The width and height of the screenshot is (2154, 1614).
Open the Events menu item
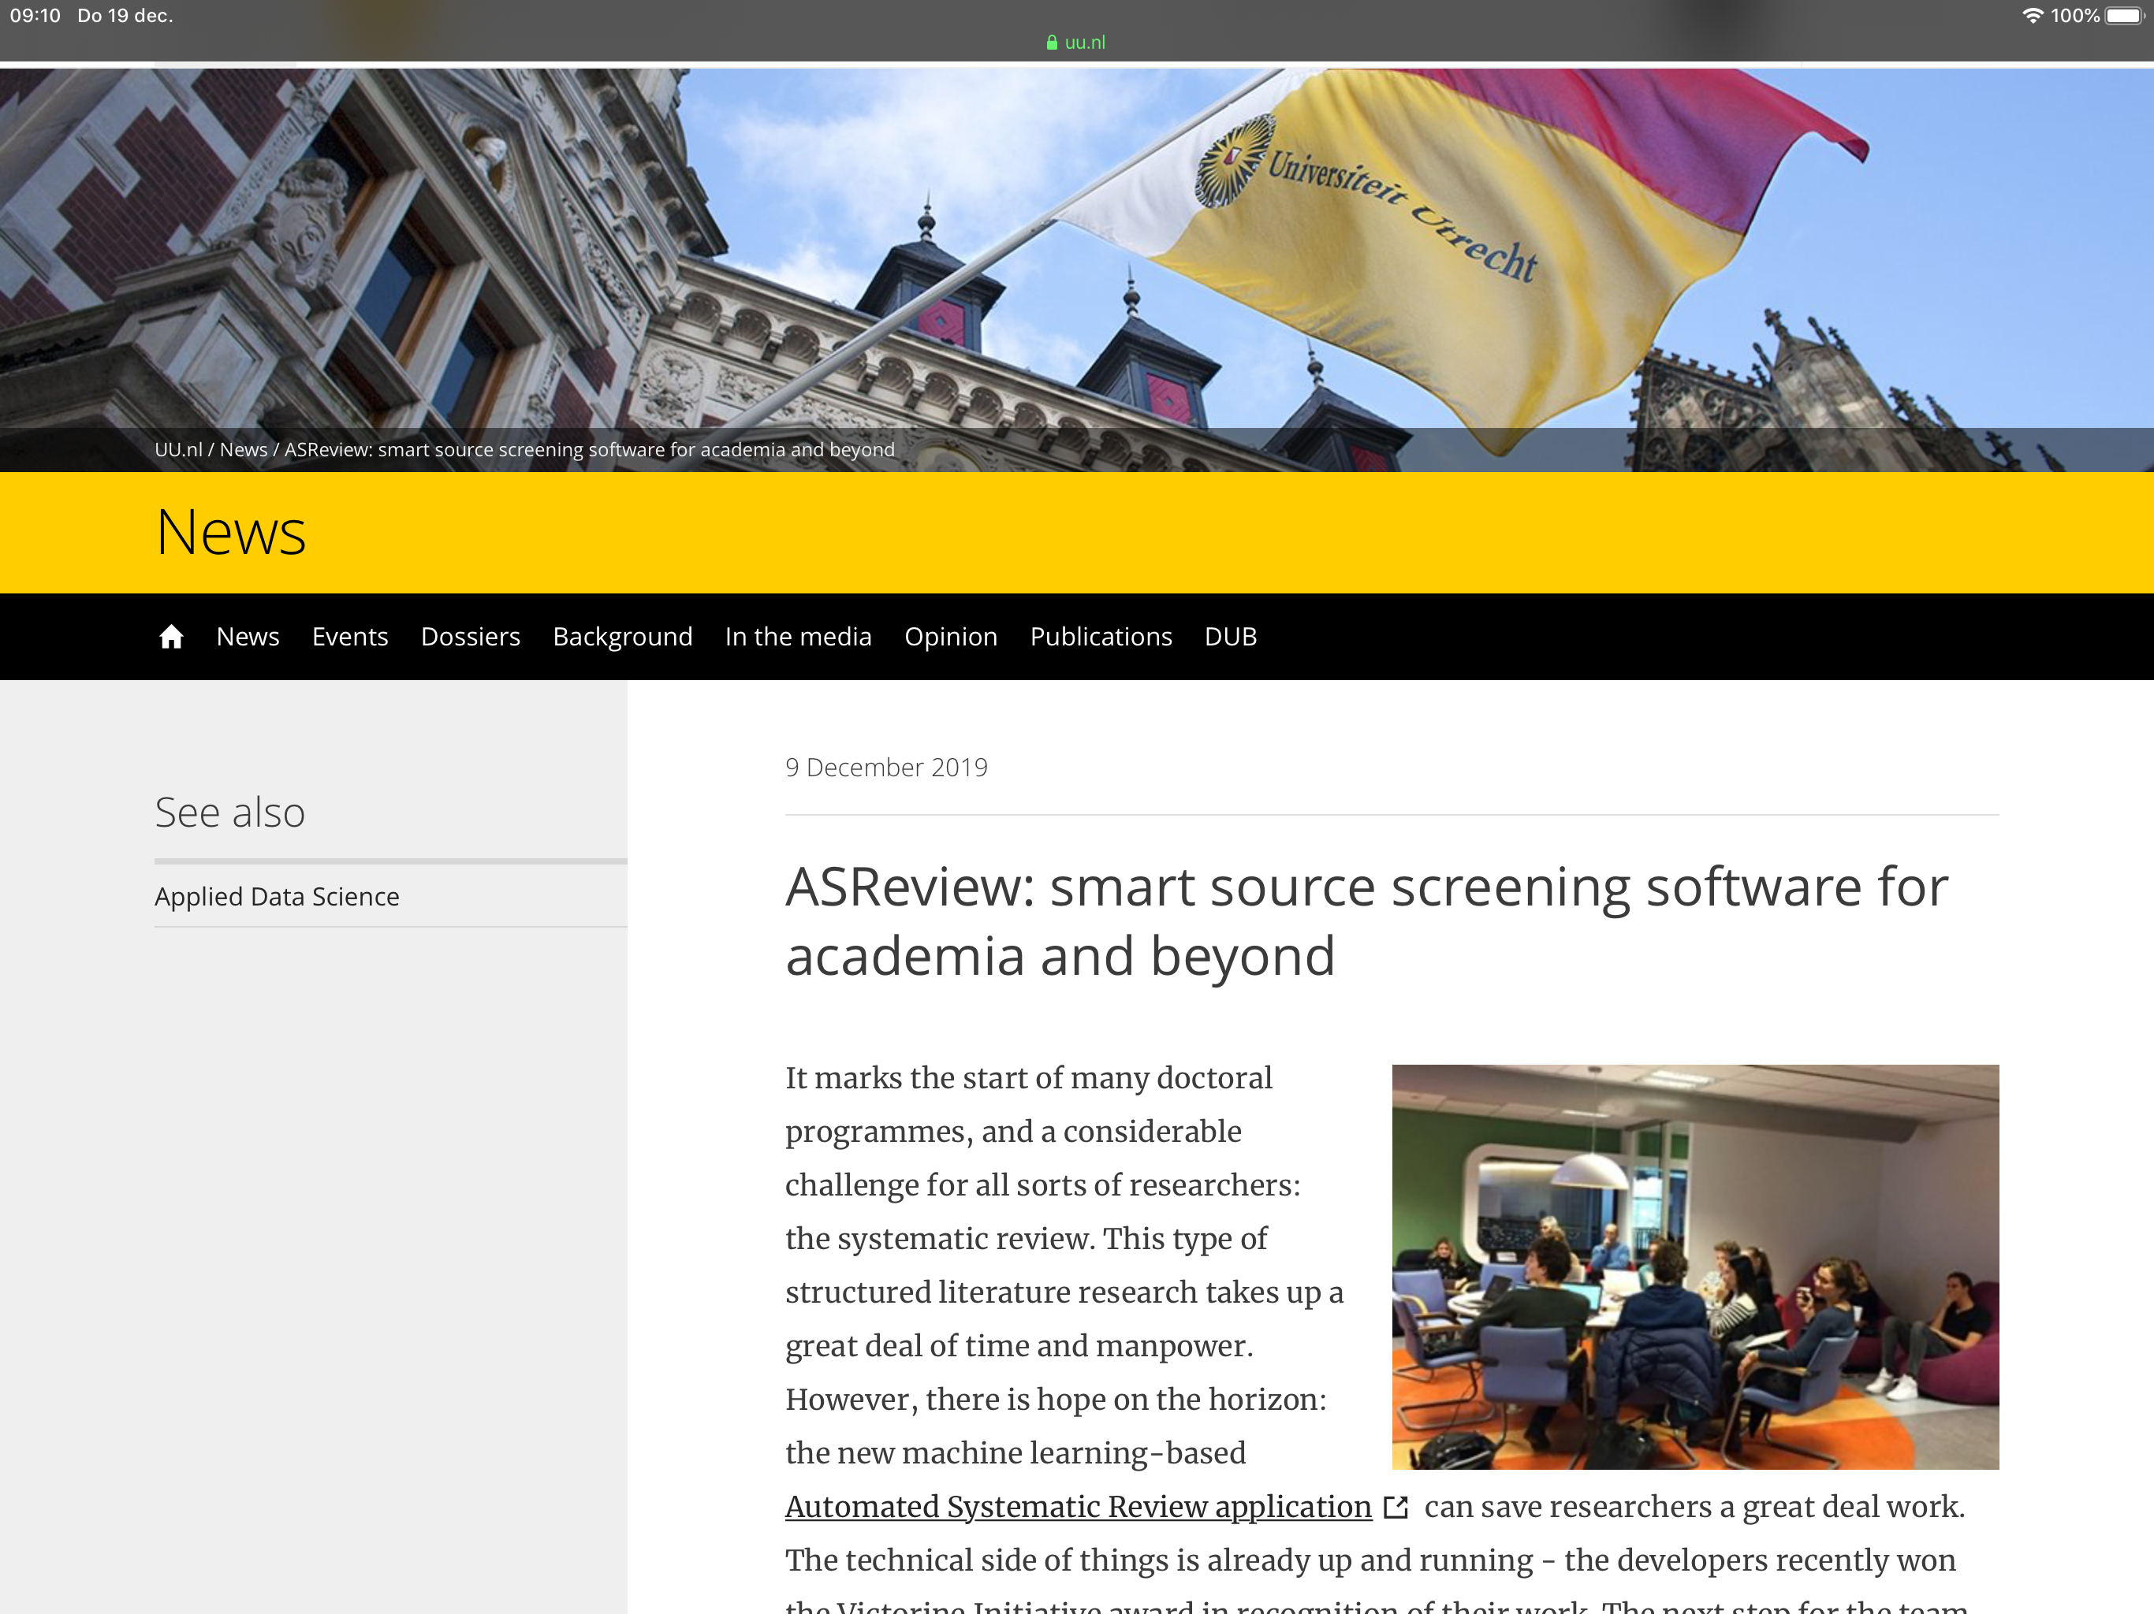pyautogui.click(x=349, y=637)
